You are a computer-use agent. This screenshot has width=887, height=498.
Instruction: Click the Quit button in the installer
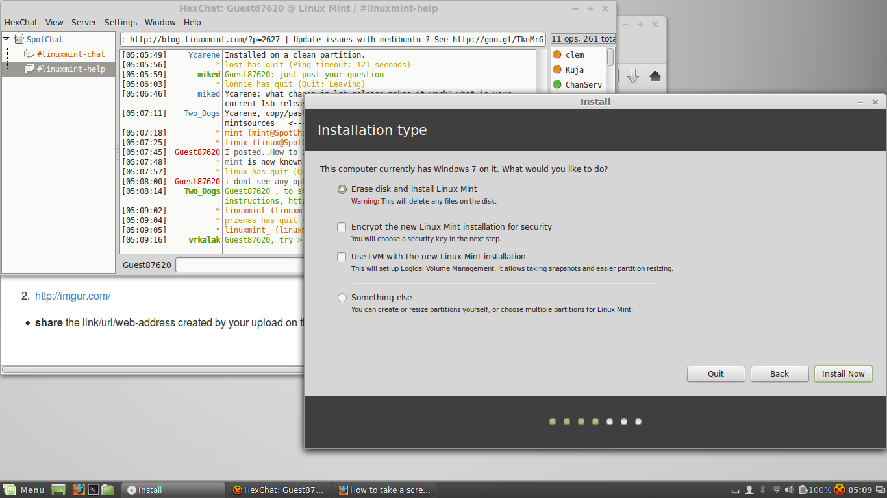[716, 374]
